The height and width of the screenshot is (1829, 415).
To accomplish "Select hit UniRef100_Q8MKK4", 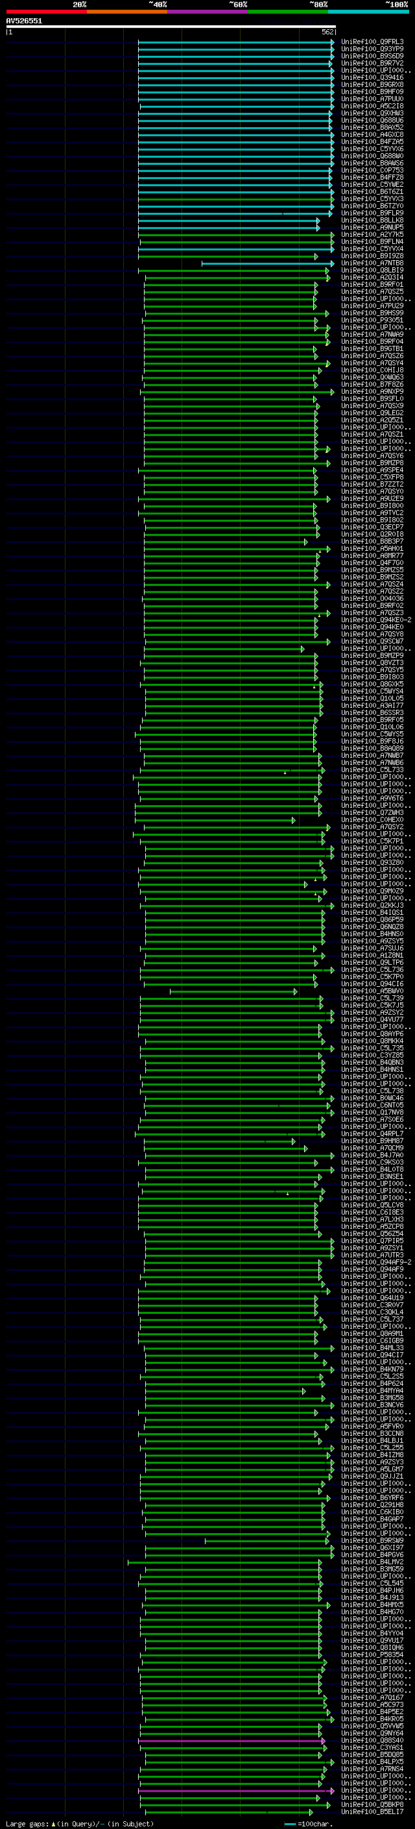I will [372, 1041].
